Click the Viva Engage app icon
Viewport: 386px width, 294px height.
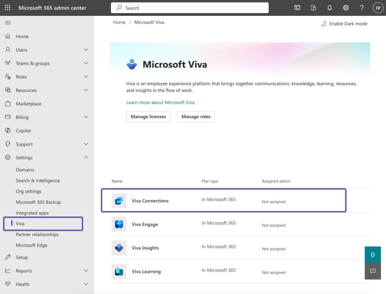(x=119, y=224)
